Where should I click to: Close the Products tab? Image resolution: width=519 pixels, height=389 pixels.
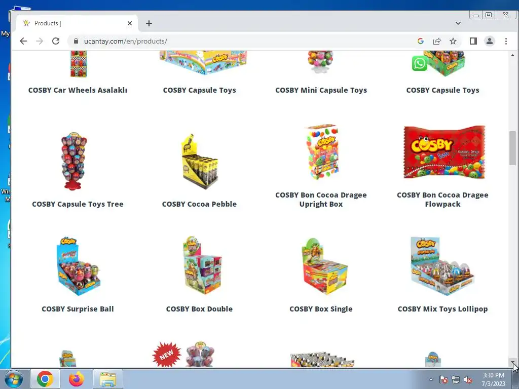130,23
